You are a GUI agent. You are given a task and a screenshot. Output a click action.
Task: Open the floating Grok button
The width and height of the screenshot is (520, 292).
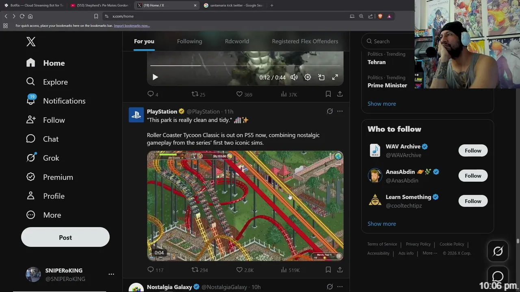[x=498, y=251]
